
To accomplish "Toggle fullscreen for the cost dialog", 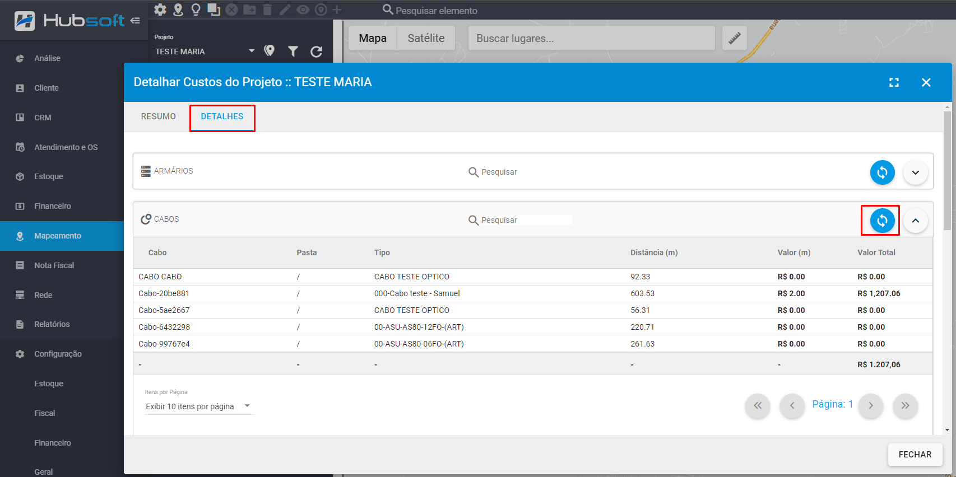I will click(x=894, y=82).
